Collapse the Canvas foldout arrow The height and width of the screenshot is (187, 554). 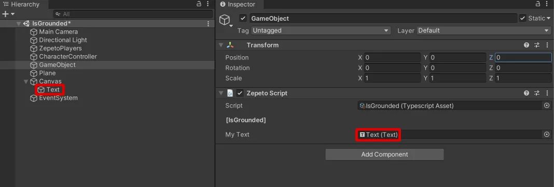tap(26, 81)
